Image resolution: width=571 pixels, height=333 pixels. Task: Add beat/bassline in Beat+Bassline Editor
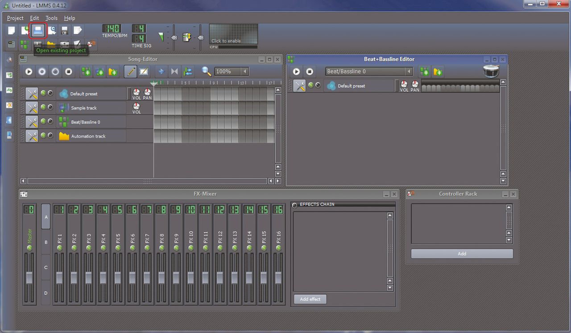tap(424, 71)
